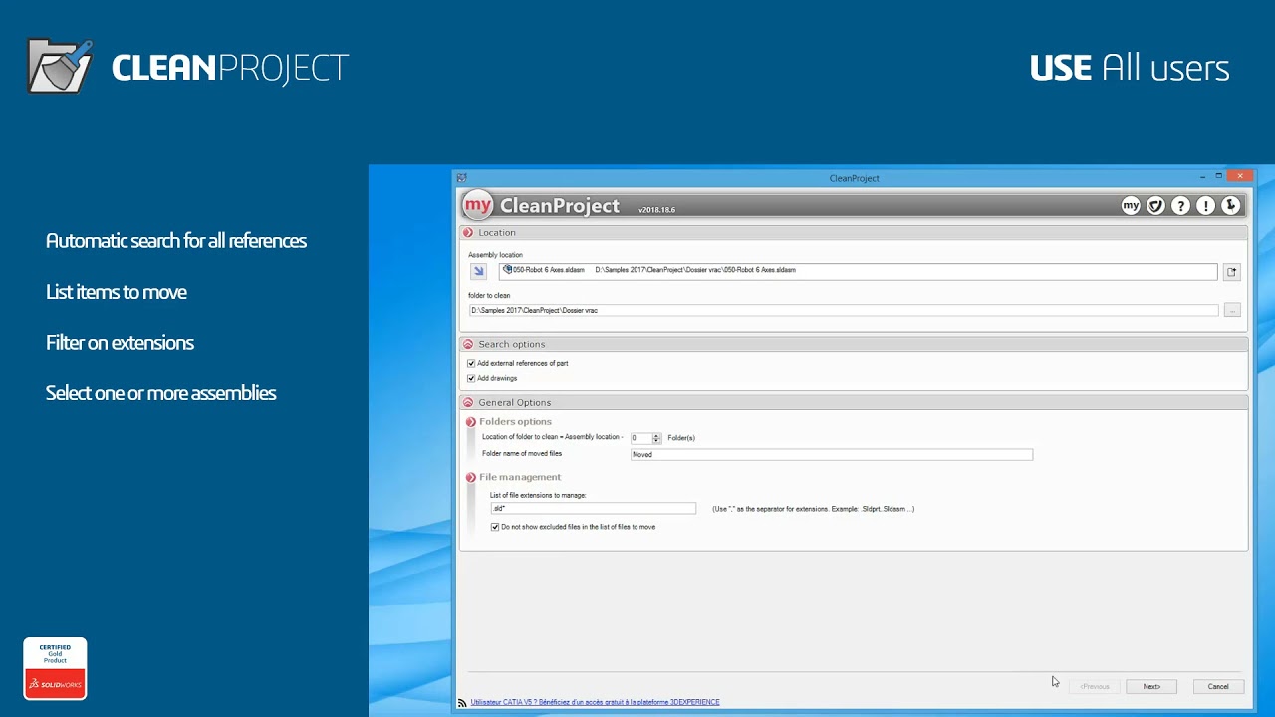Viewport: 1275px width, 717px height.
Task: Click the Cancel button
Action: (x=1218, y=686)
